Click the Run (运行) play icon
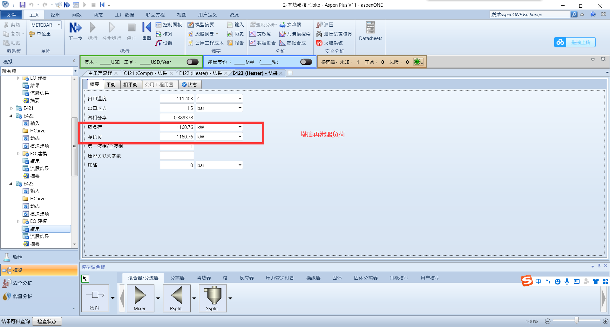This screenshot has height=327, width=610. pyautogui.click(x=92, y=28)
